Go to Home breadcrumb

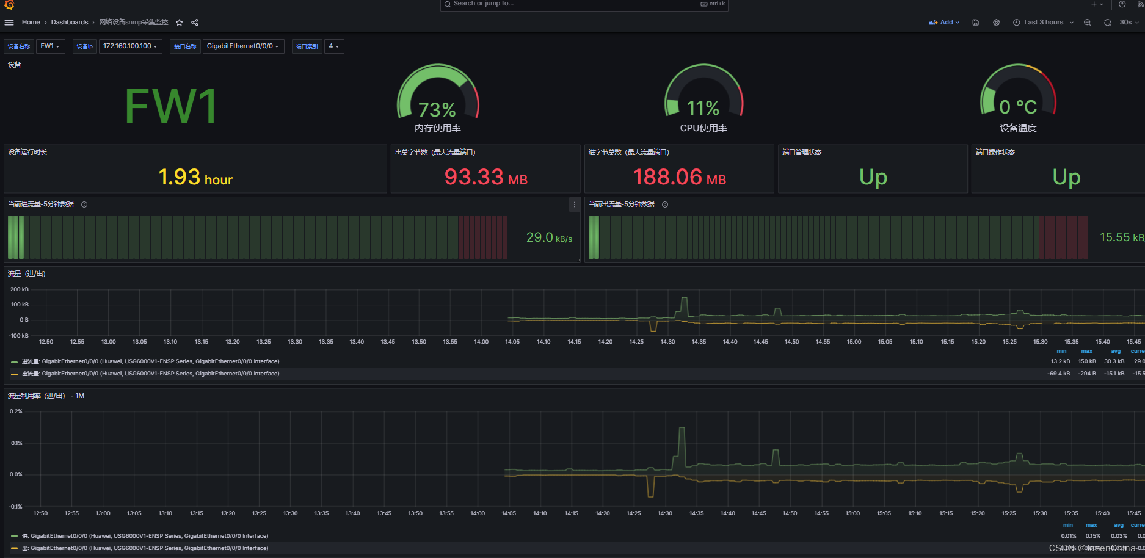(31, 23)
